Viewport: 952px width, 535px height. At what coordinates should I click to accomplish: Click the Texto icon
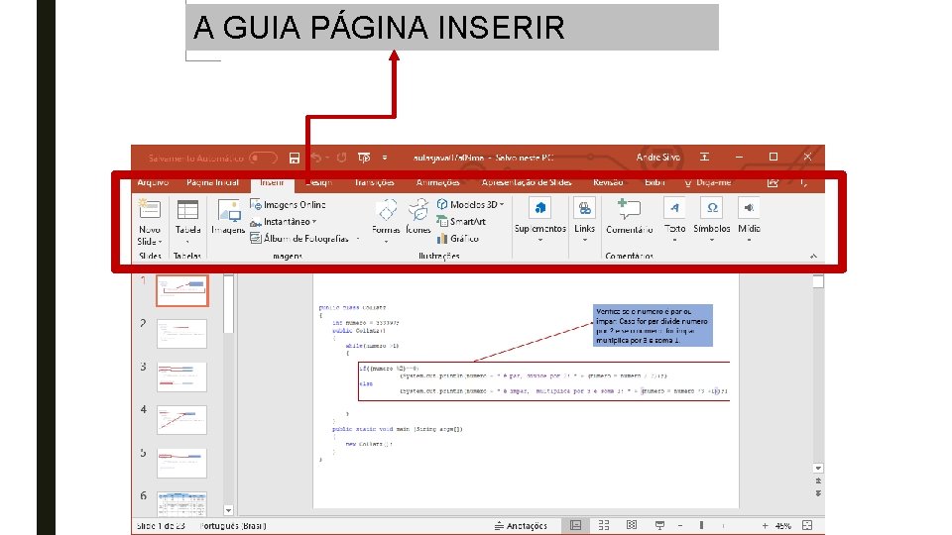[674, 208]
